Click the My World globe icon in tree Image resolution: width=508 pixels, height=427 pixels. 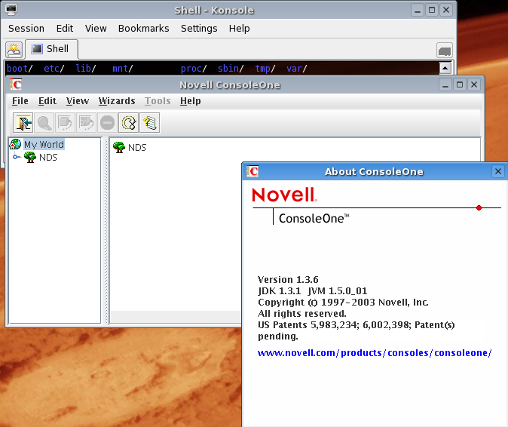pos(15,144)
